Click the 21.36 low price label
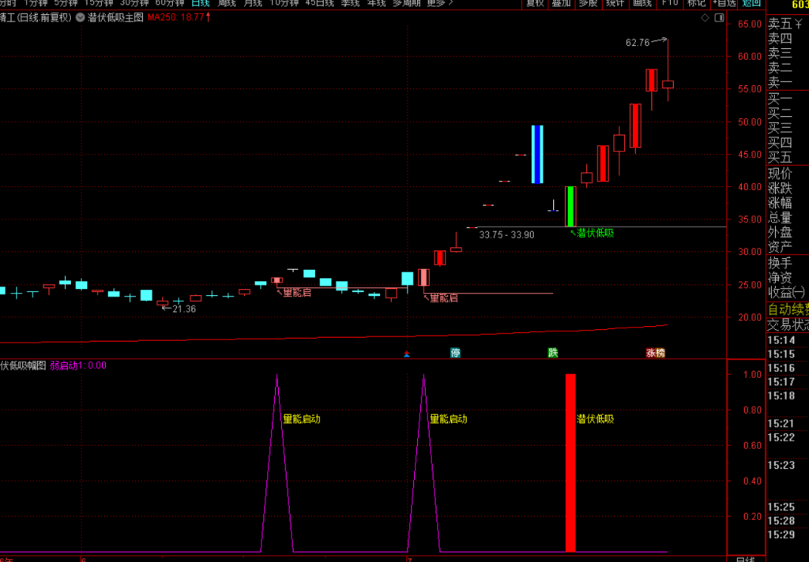The image size is (809, 562). click(184, 309)
